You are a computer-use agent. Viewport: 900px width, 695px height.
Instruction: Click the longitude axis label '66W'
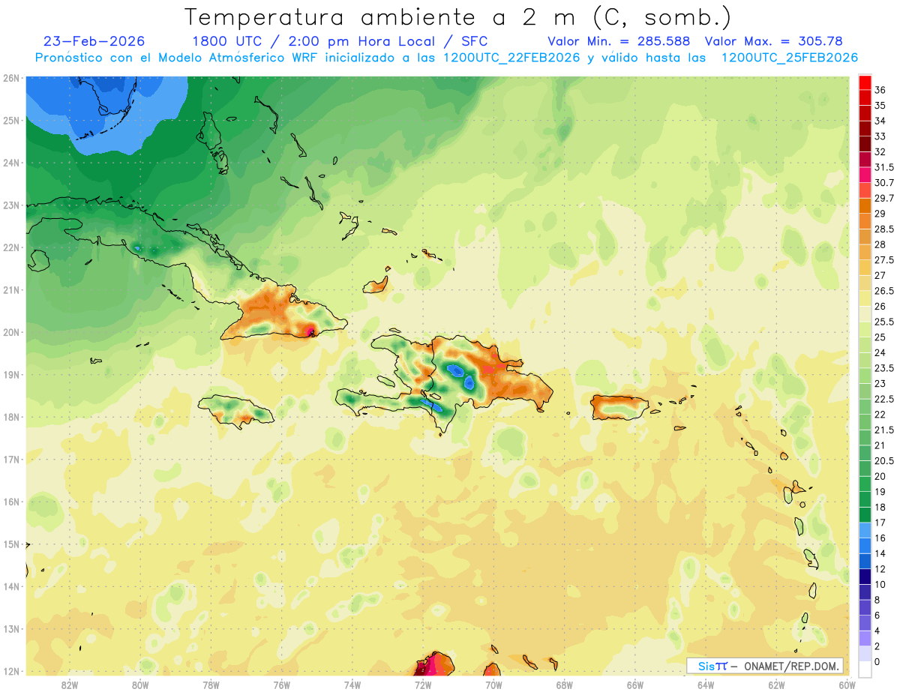[x=635, y=685]
